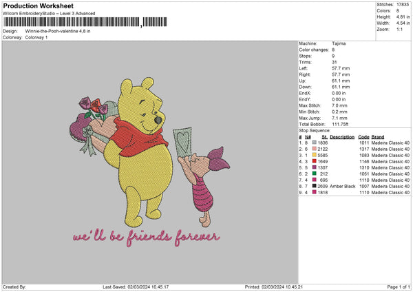
Task: Click thread code 1051 in the stop sequence
Action: click(x=364, y=174)
